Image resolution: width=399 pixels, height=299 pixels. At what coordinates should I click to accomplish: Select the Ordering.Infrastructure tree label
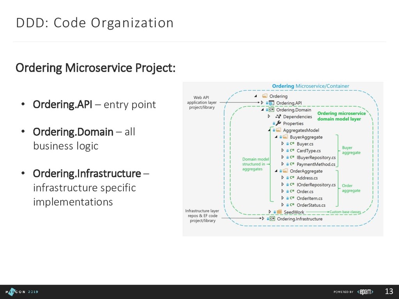click(x=300, y=219)
